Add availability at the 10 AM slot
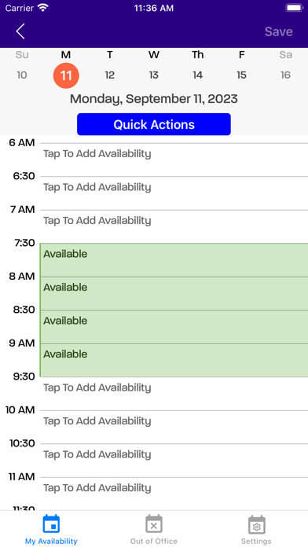This screenshot has height=547, width=308. (174, 428)
